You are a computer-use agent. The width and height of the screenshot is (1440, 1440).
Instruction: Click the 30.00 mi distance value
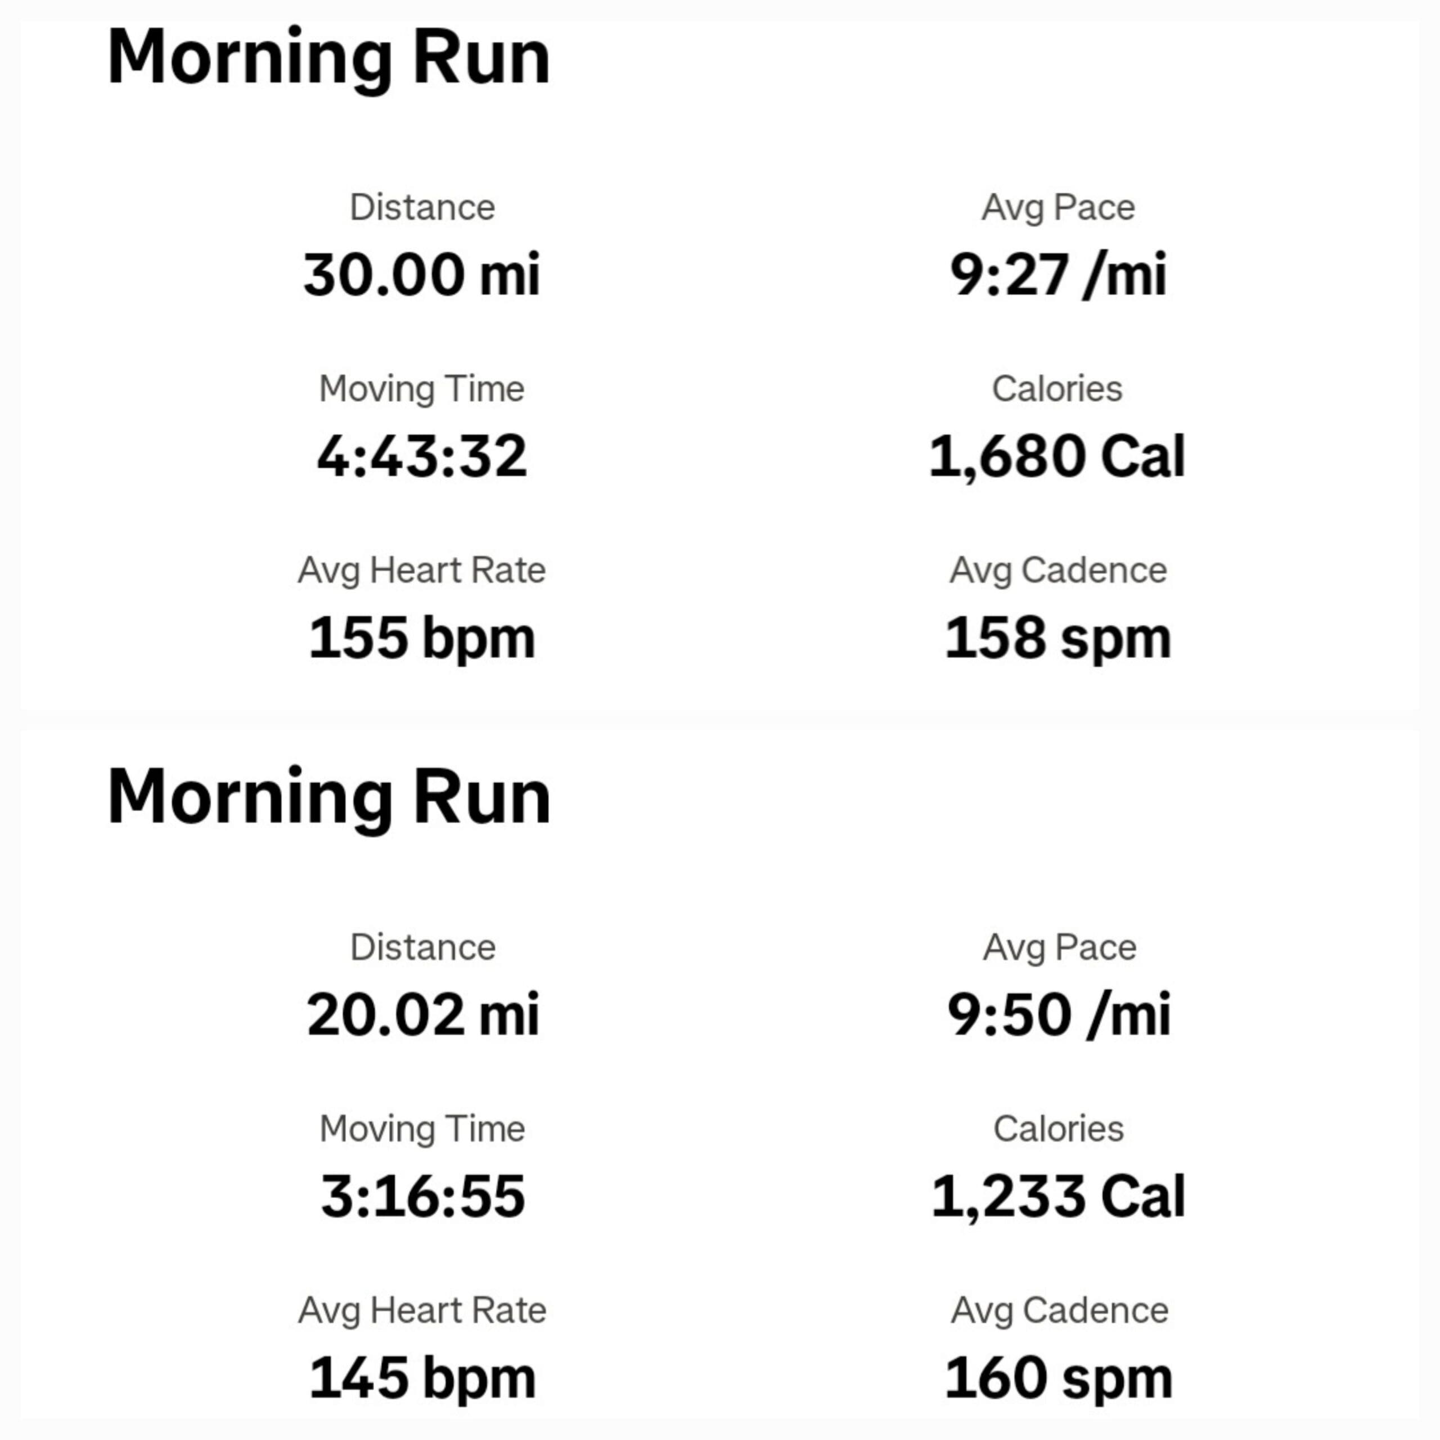[x=421, y=275]
